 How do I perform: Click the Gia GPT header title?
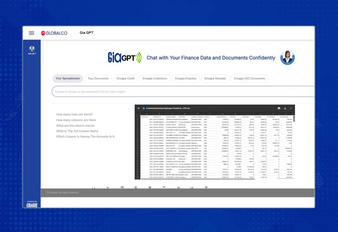[x=86, y=33]
